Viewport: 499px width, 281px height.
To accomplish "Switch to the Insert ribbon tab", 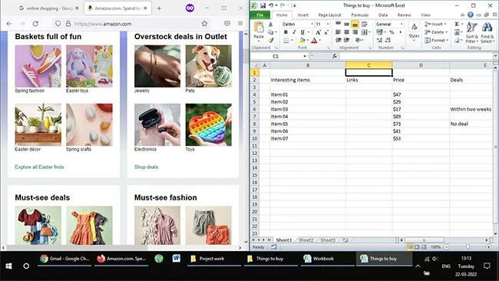I will (302, 15).
